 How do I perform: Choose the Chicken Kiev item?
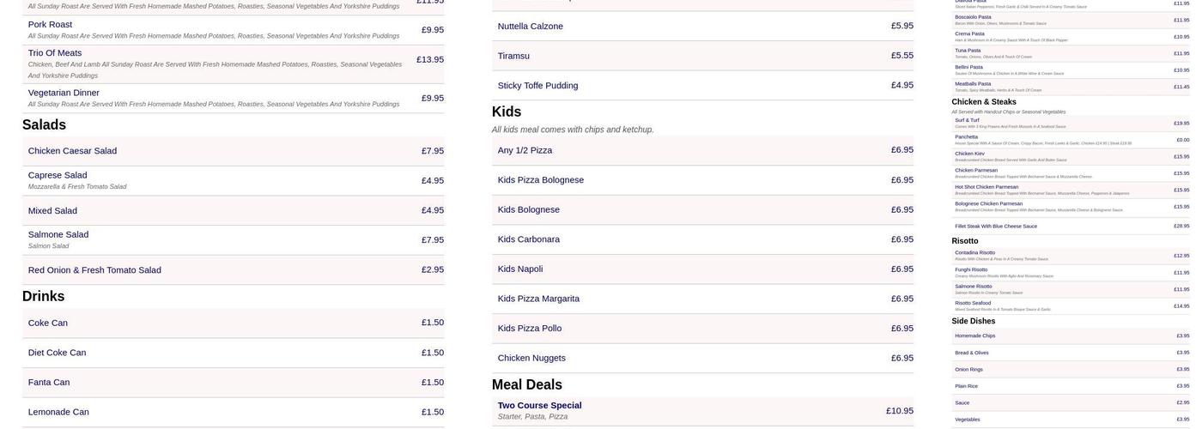[x=970, y=154]
